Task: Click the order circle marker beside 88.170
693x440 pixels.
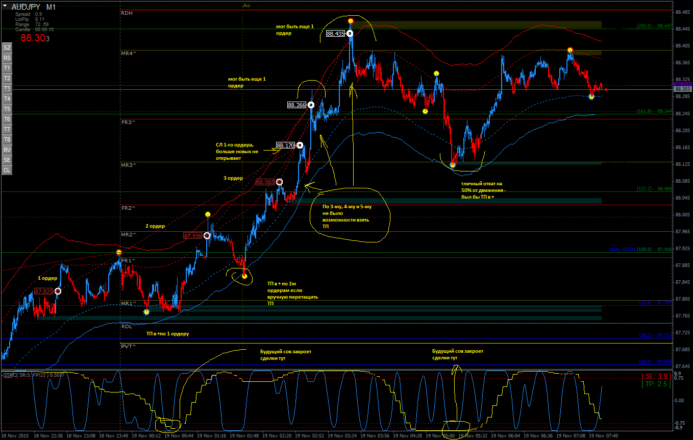Action: coord(300,145)
